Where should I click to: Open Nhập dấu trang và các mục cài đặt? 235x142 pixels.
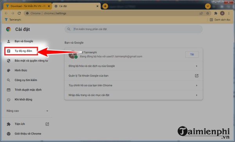tap(134, 95)
